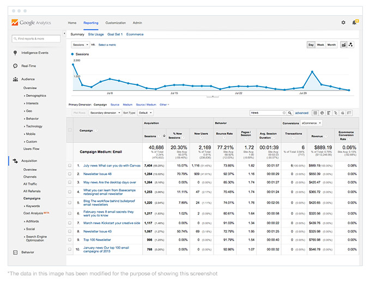Expand Demographics in Audience menu
The height and width of the screenshot is (283, 370).
point(35,96)
